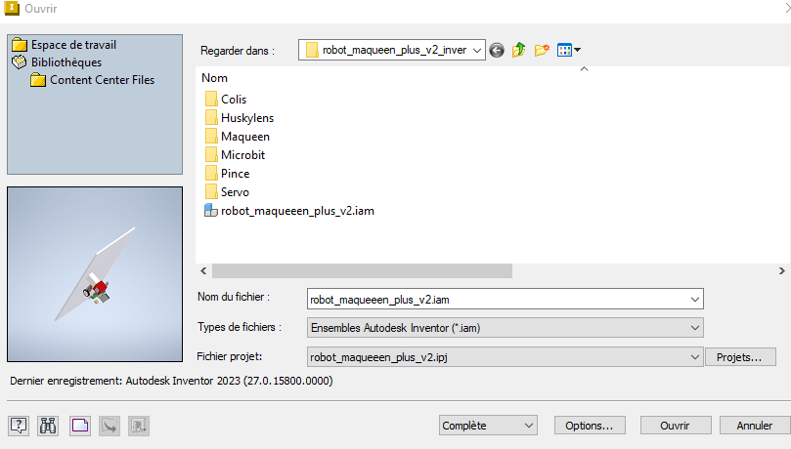Select the Pince folder
Image resolution: width=791 pixels, height=449 pixels.
(235, 174)
